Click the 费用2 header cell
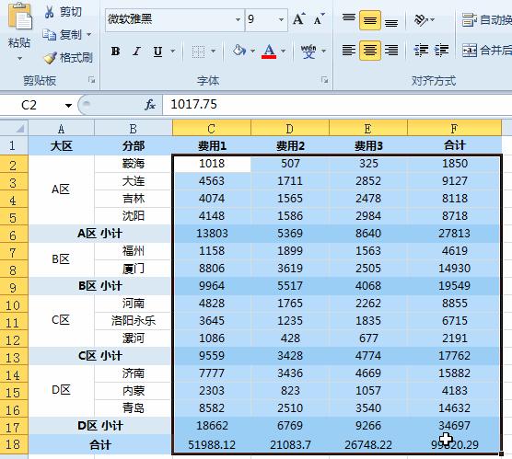Screen dimensions: 512x459 tap(290, 146)
